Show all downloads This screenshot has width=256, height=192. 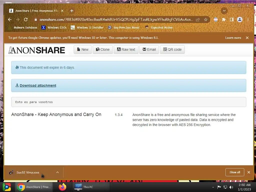pyautogui.click(x=235, y=172)
